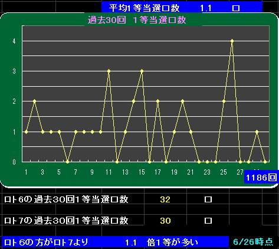Select the ratio 1.1 in the bottom blue row

(131, 243)
